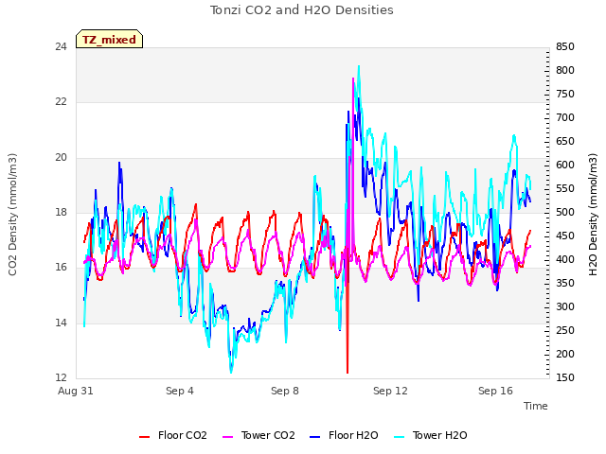606x454 pixels.
Task: Click the 800 value on H2O axis
Action: [565, 71]
